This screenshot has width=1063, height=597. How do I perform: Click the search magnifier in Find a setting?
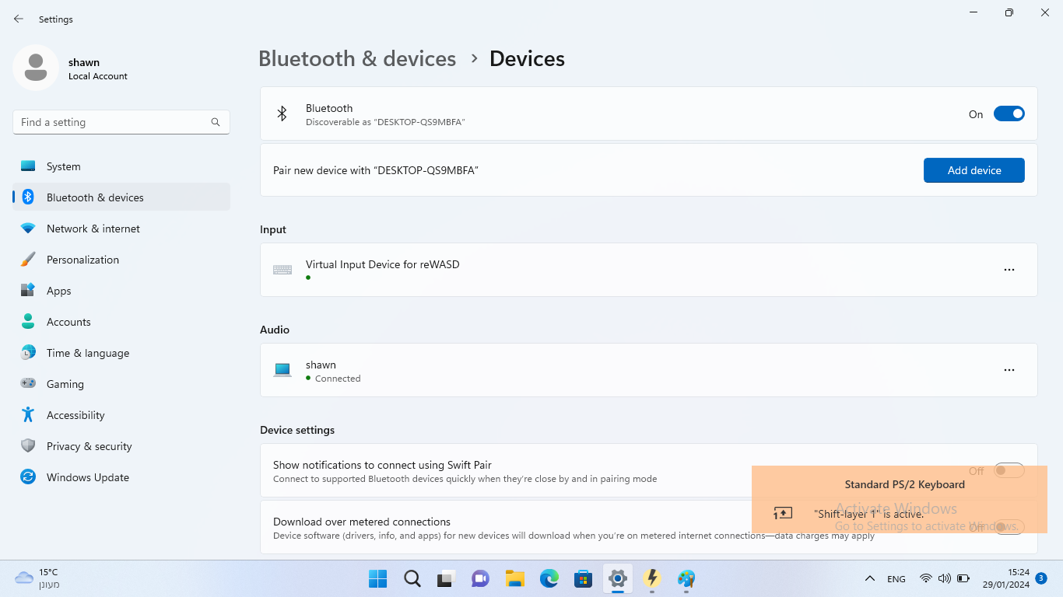pyautogui.click(x=216, y=122)
